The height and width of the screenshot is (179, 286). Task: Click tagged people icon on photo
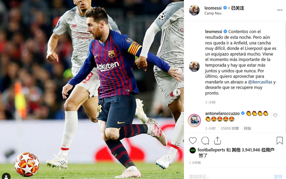tap(6, 176)
